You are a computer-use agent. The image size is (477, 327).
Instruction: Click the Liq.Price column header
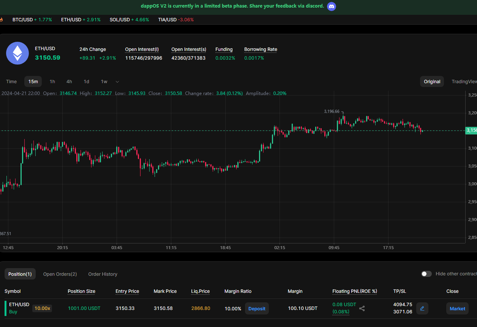(200, 291)
